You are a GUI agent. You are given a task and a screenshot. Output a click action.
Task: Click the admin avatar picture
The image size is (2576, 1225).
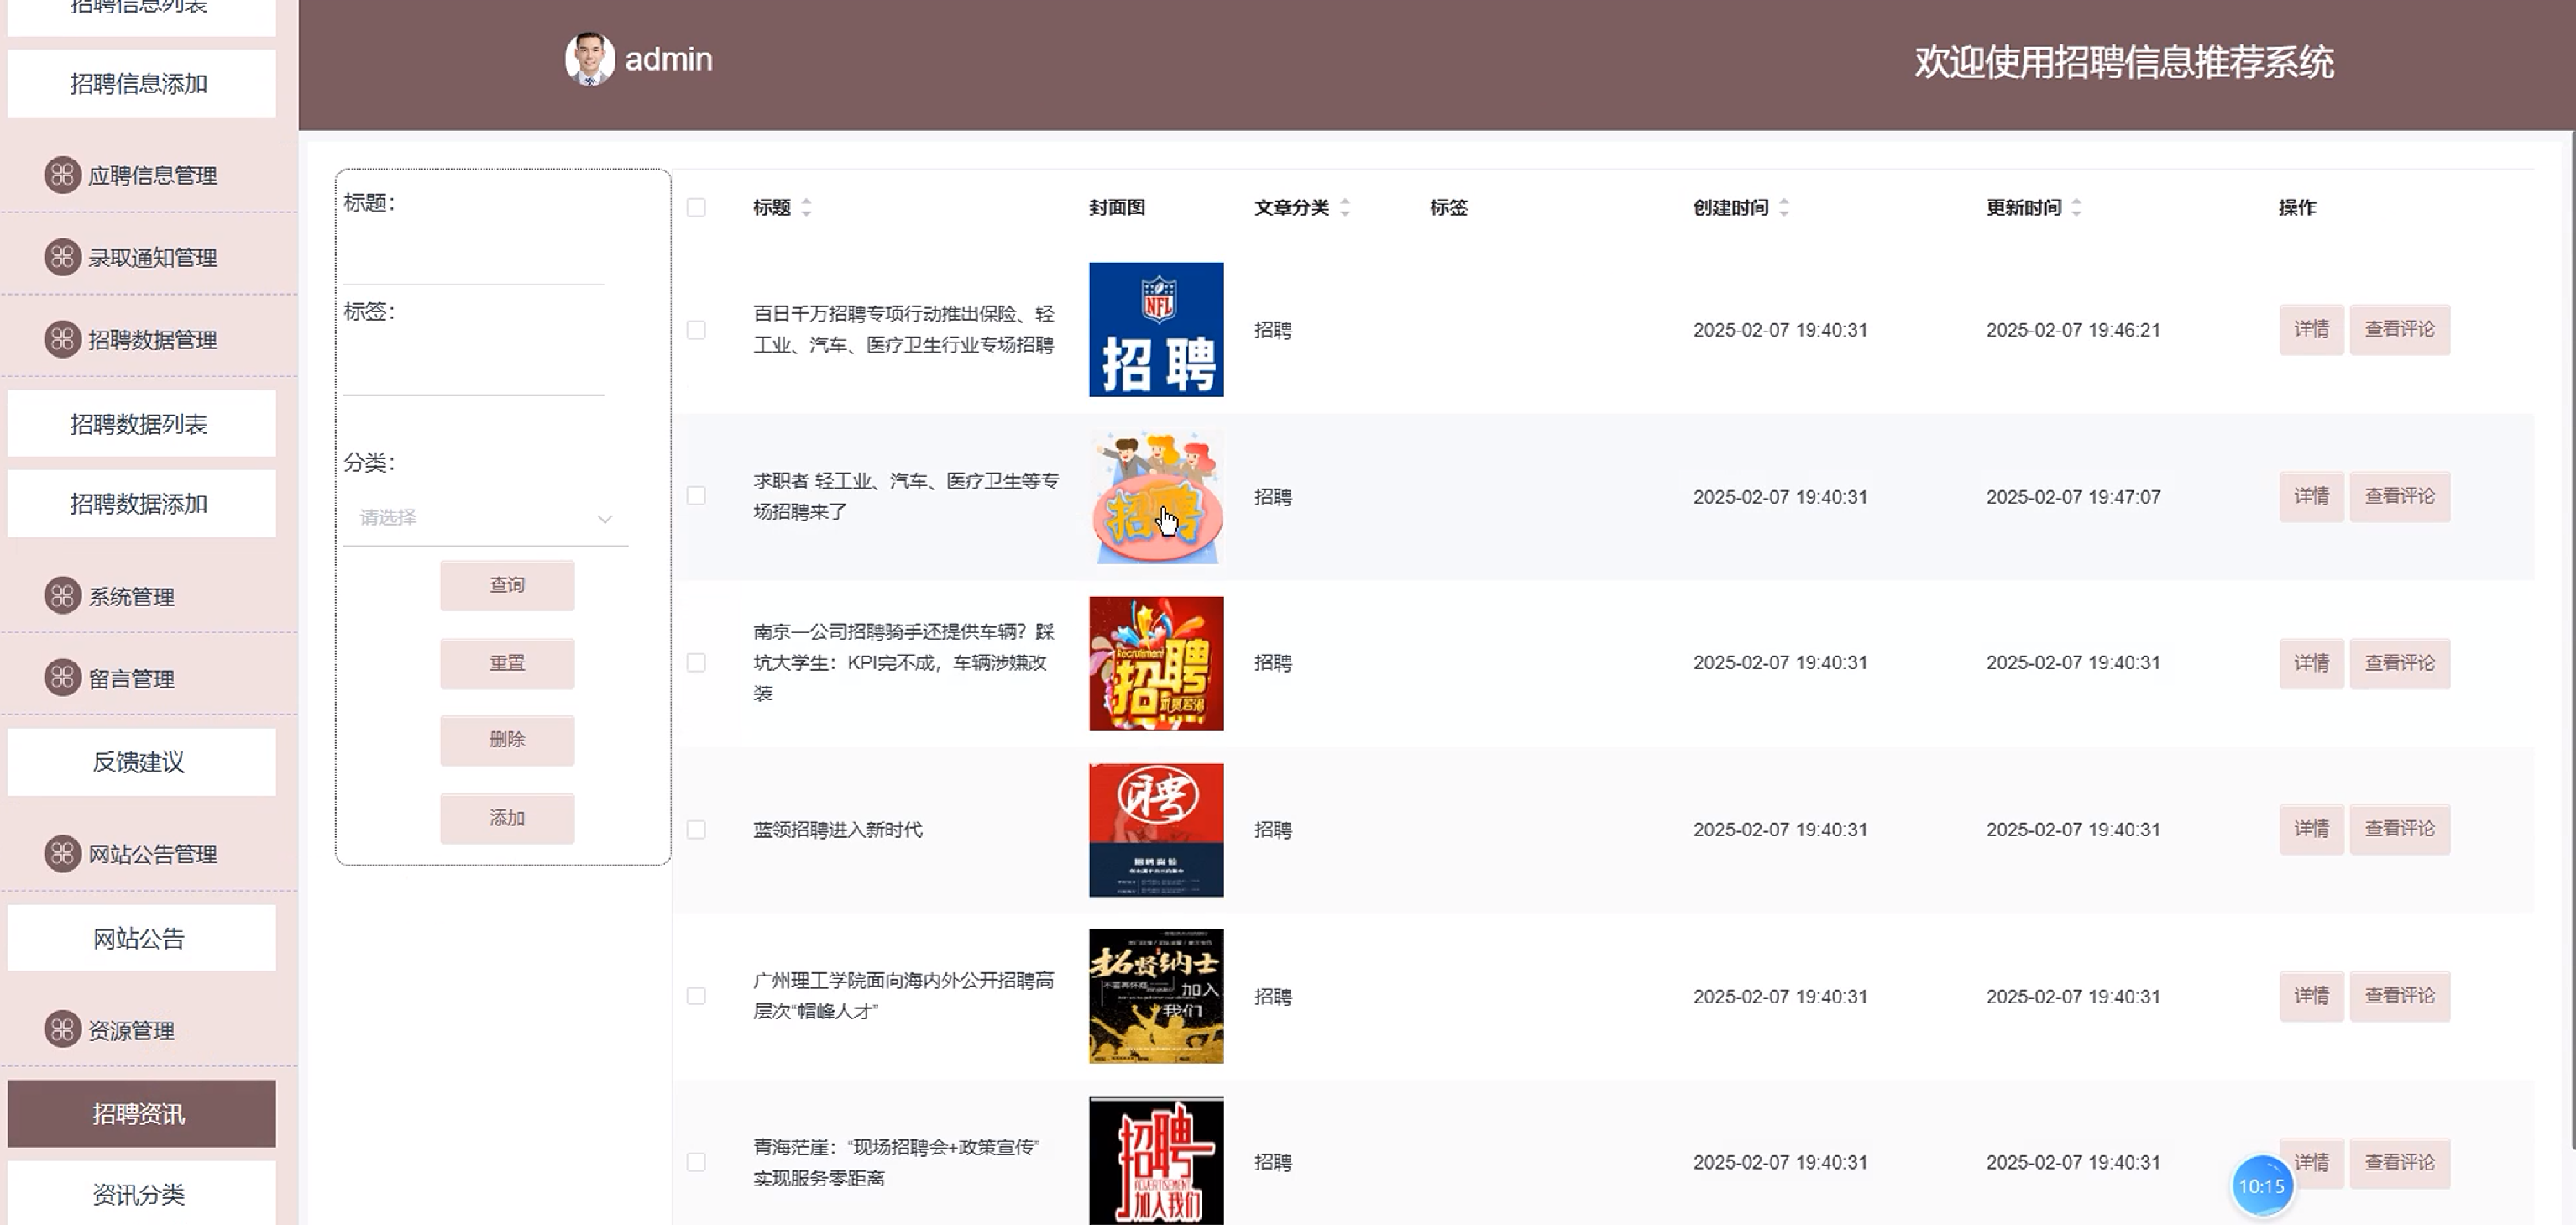(589, 59)
